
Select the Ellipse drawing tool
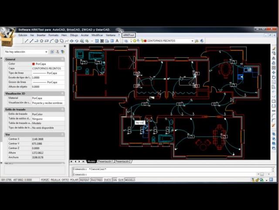pyautogui.click(x=71, y=41)
